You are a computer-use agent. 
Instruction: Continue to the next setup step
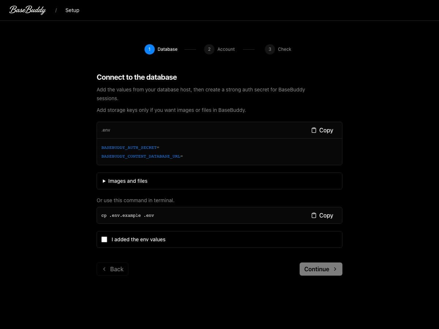321,269
